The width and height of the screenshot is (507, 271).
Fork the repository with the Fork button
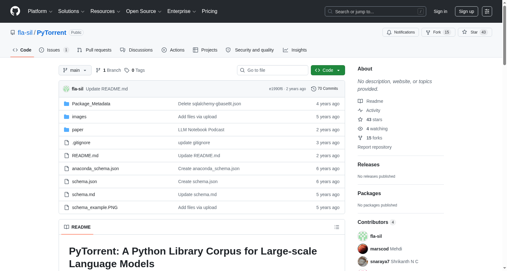[438, 32]
